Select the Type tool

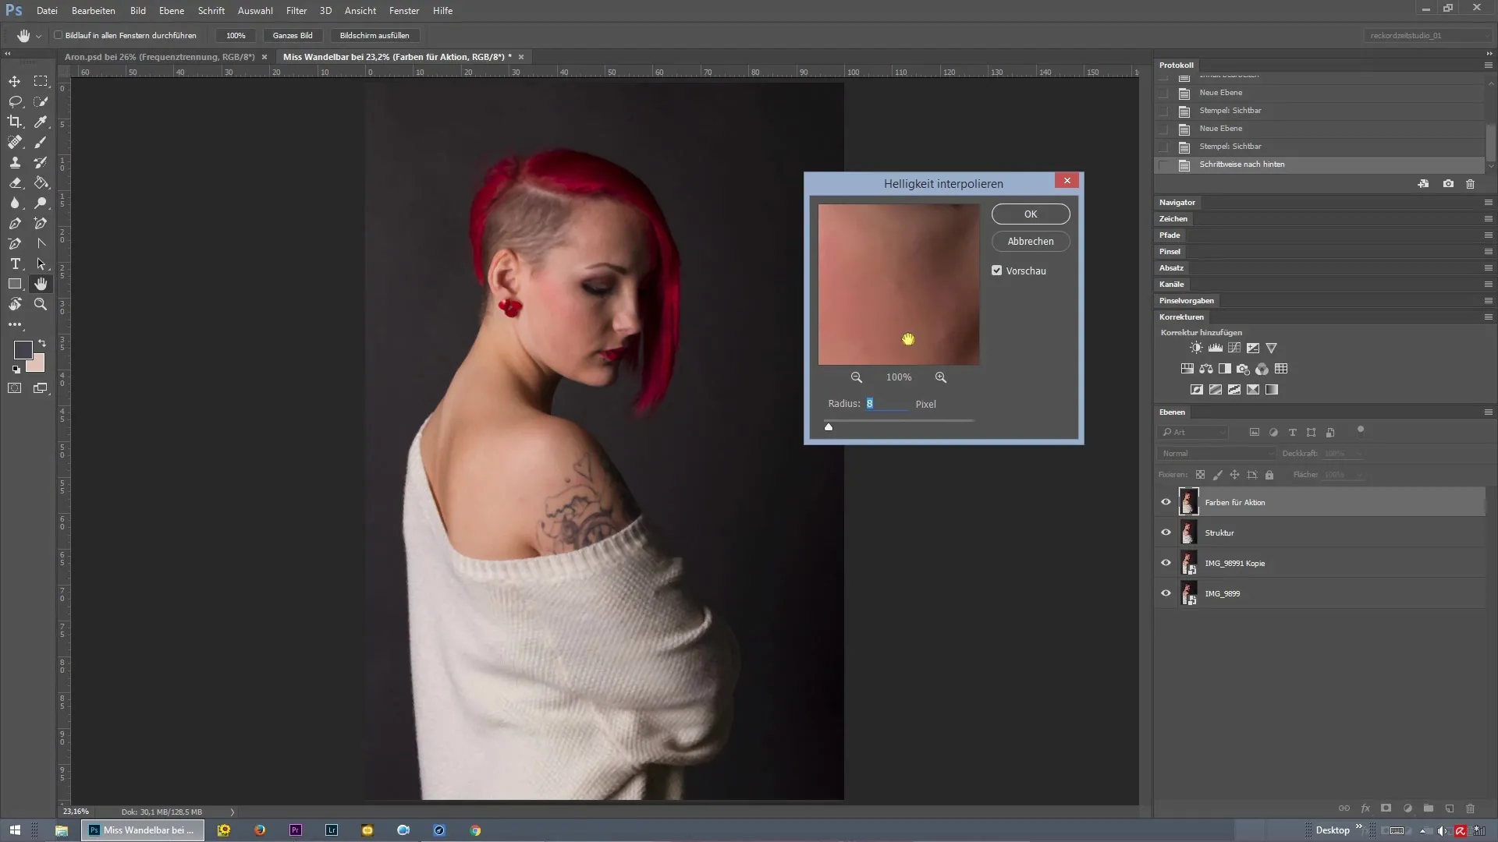(15, 264)
